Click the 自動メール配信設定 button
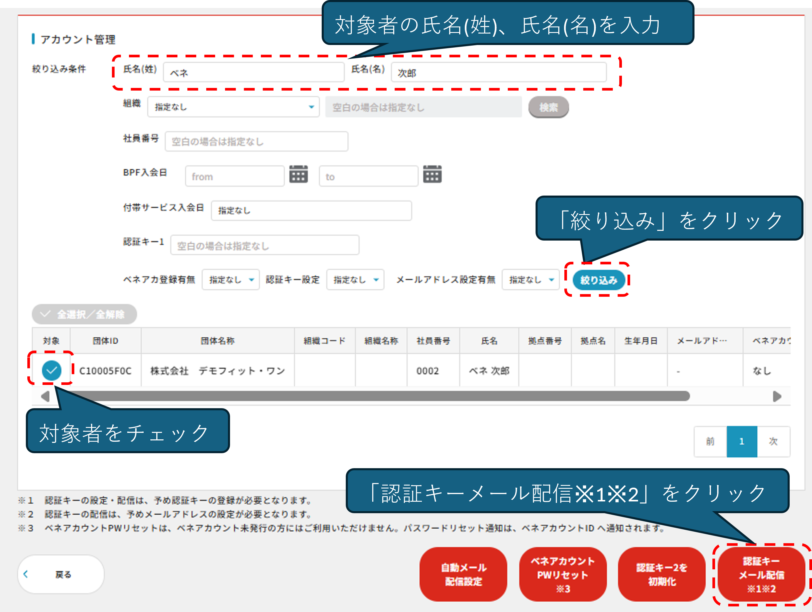The height and width of the screenshot is (612, 812). pos(463,575)
